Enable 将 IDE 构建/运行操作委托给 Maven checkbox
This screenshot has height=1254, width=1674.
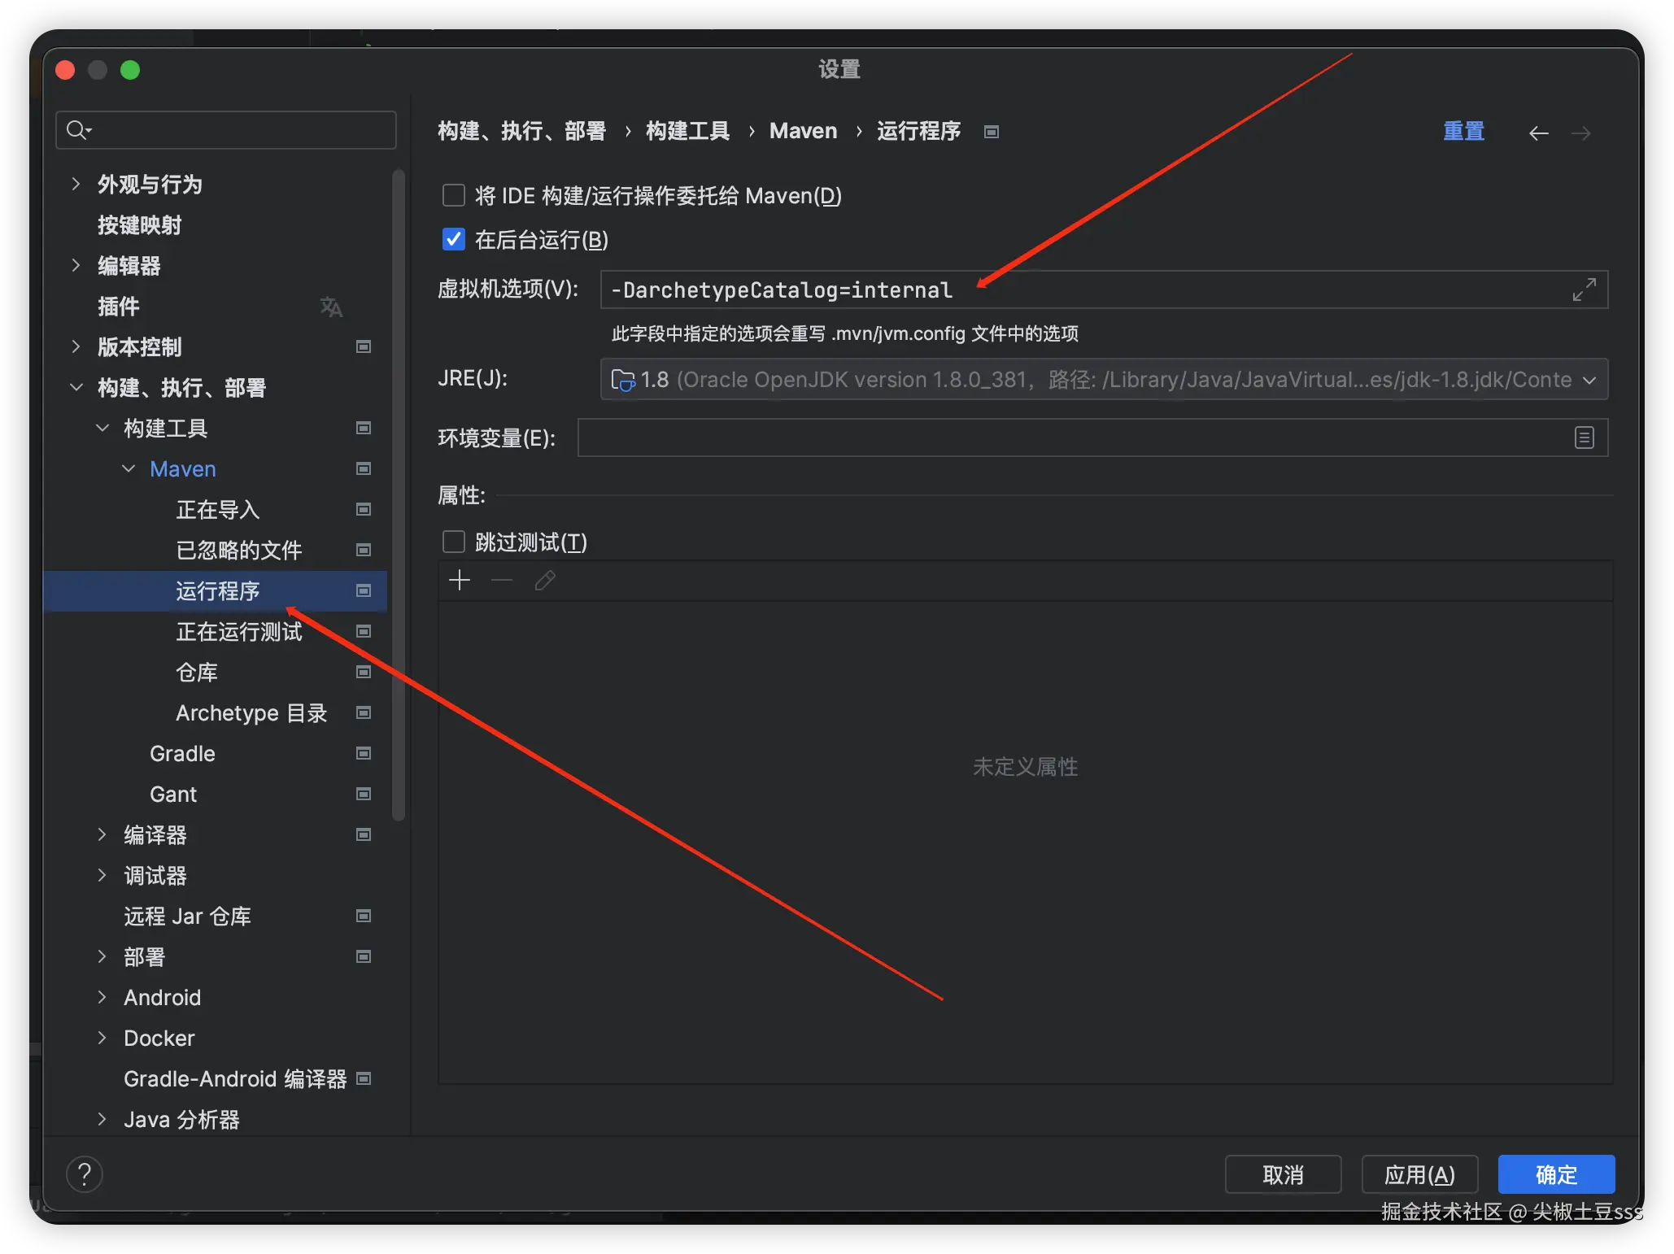click(453, 196)
